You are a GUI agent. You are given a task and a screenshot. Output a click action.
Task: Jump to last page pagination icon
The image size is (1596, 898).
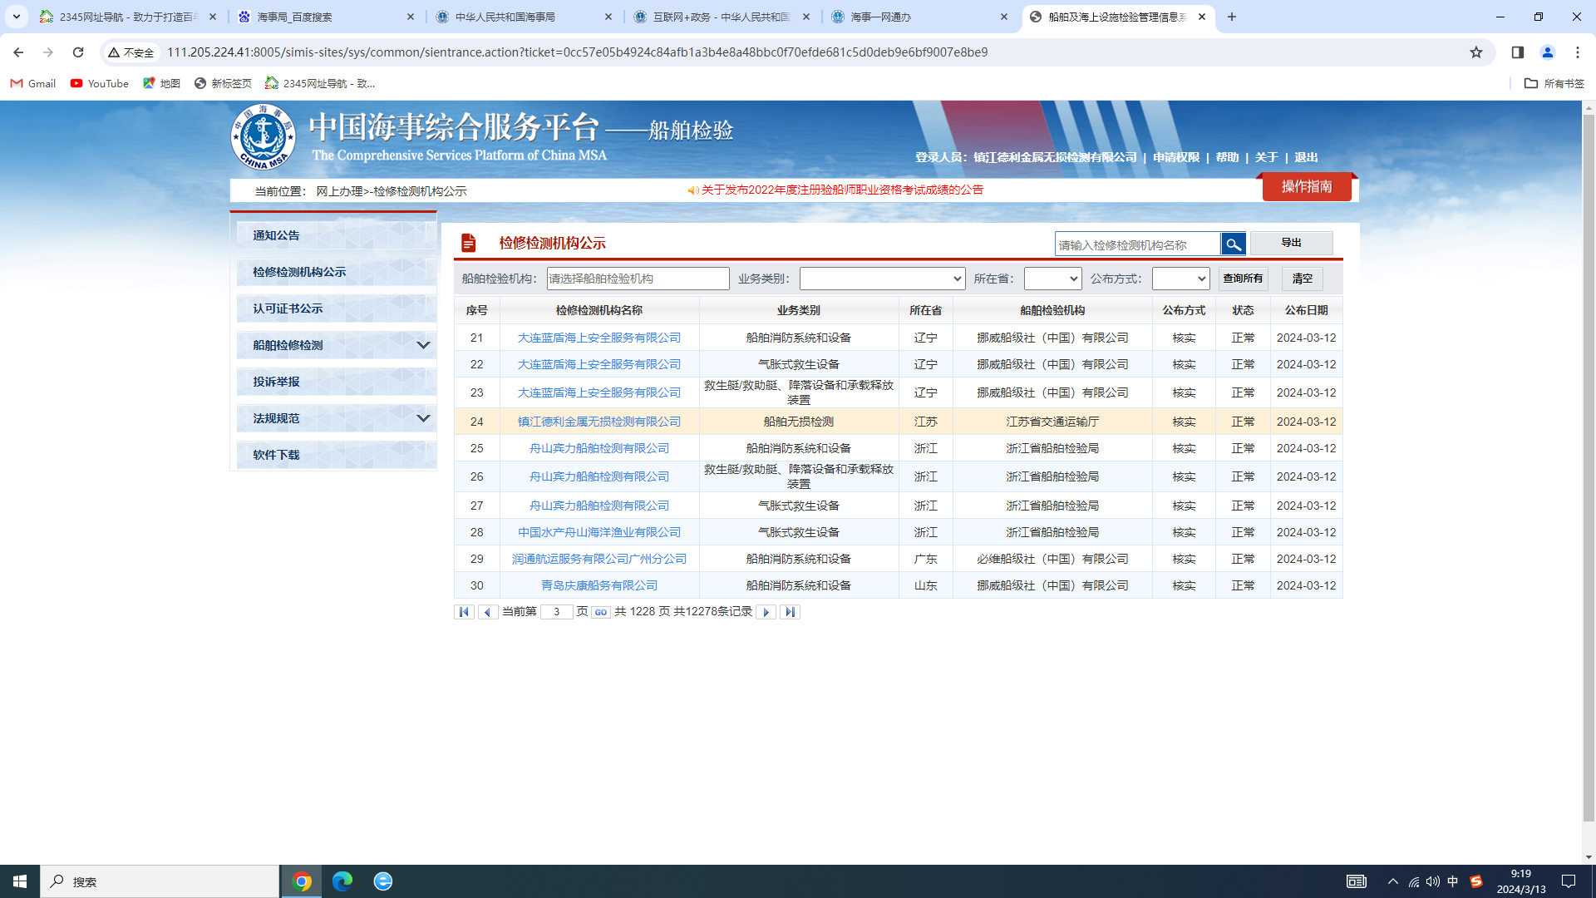click(x=790, y=612)
